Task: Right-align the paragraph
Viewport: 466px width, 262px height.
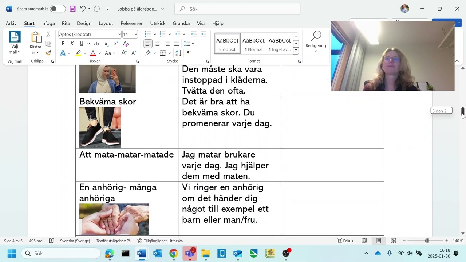Action: (x=167, y=44)
